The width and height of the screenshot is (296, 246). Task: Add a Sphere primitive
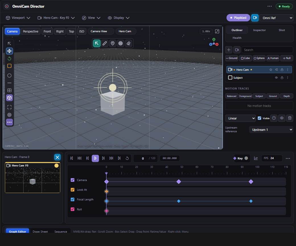[259, 58]
